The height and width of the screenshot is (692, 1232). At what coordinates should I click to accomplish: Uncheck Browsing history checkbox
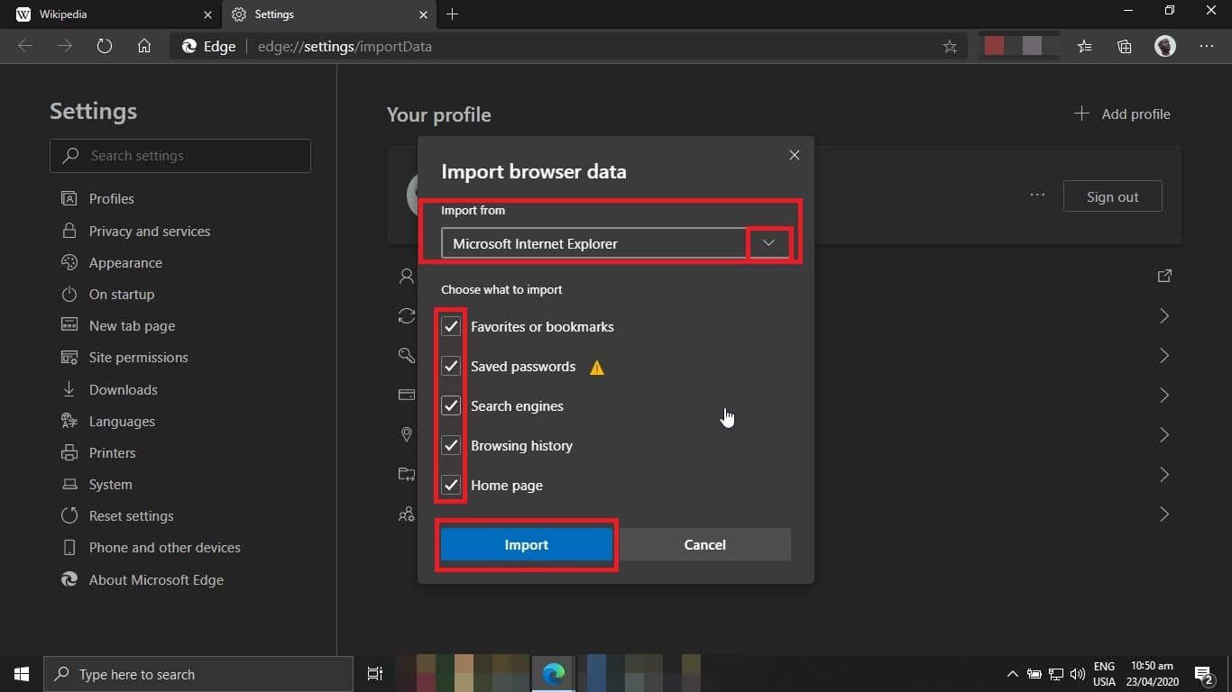(451, 446)
